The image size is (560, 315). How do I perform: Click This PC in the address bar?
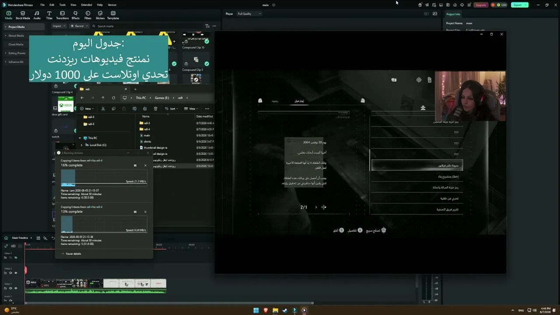(x=141, y=98)
